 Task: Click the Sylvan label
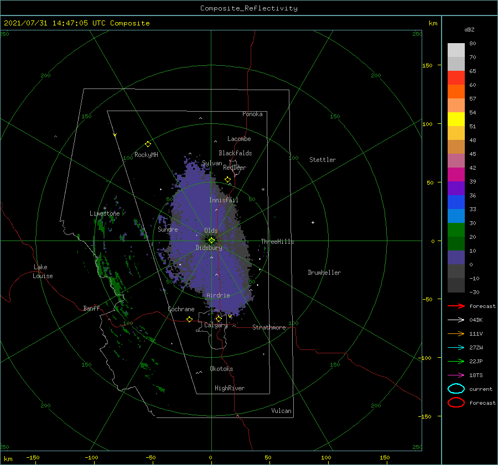[212, 163]
